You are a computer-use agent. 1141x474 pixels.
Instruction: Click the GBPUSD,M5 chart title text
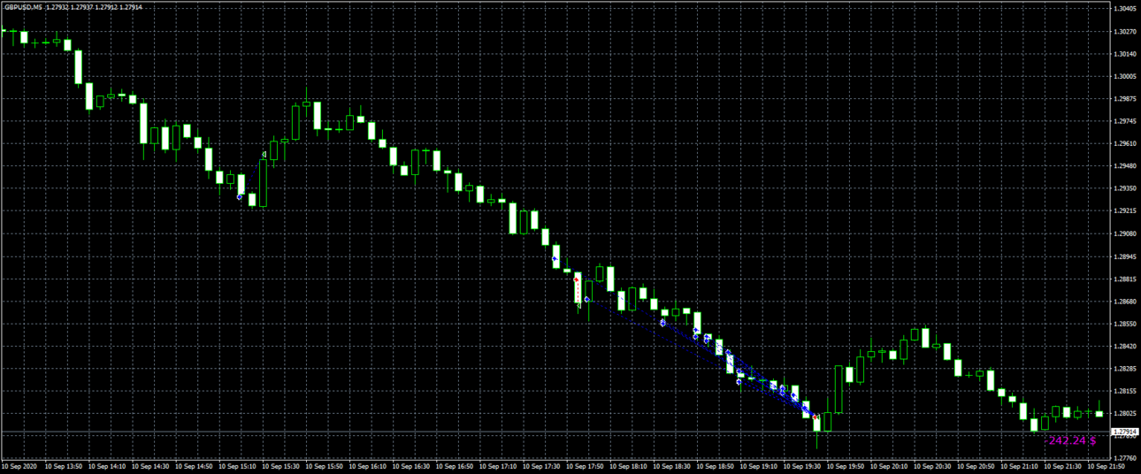click(23, 7)
